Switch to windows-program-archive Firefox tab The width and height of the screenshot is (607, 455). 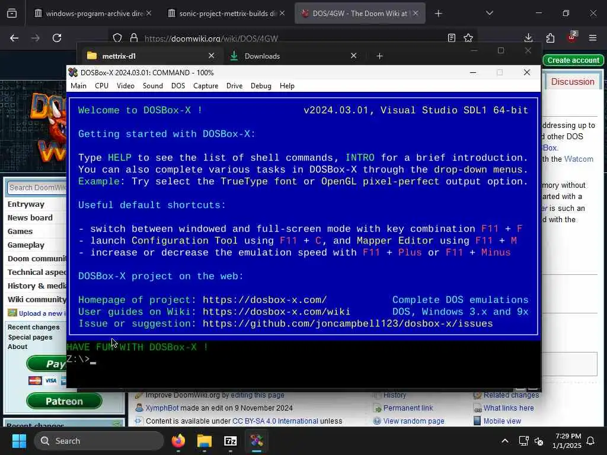click(93, 14)
